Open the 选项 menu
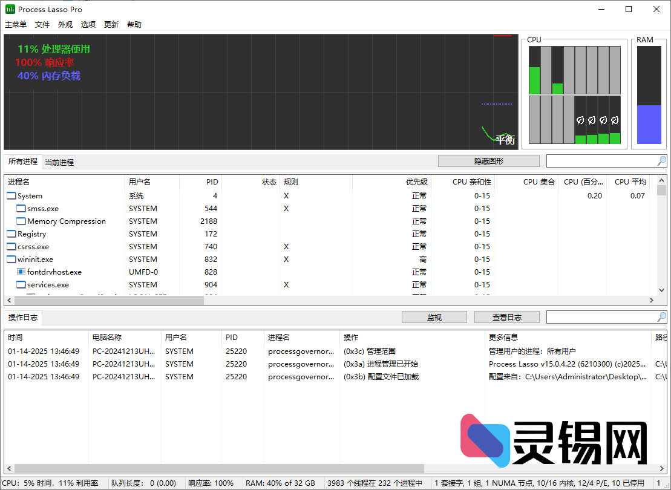This screenshot has width=671, height=490. tap(88, 24)
